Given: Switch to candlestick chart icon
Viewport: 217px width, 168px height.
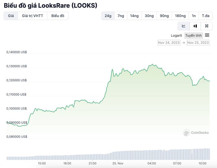Looking at the screenshot, I should click(195, 26).
